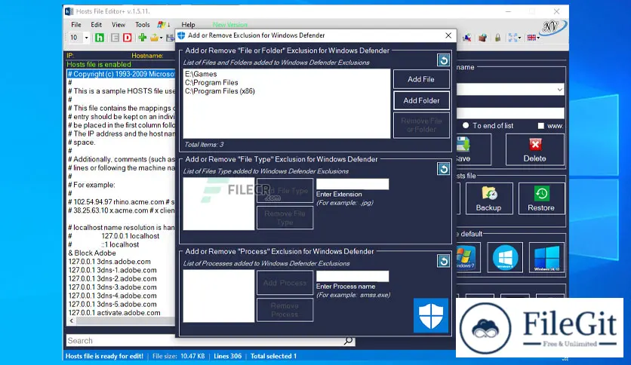Open the File menu

(76, 25)
